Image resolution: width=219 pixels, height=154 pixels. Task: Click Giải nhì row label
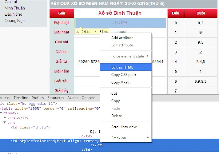62,42
